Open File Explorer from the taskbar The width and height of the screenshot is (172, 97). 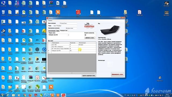tap(13, 95)
